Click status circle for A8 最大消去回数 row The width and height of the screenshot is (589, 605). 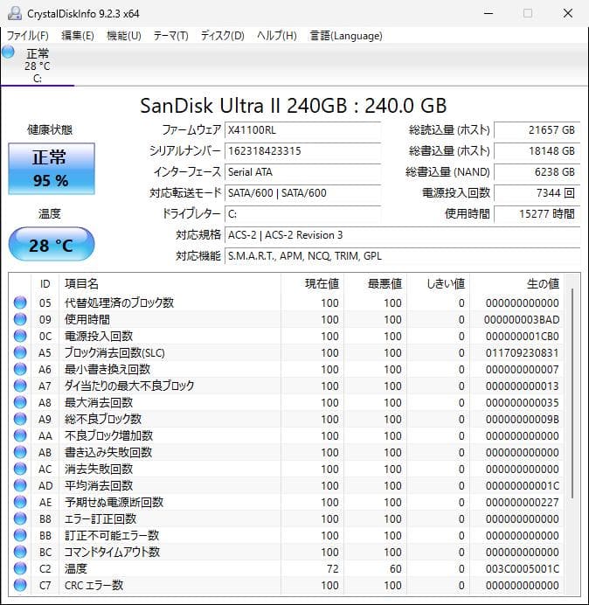[20, 402]
